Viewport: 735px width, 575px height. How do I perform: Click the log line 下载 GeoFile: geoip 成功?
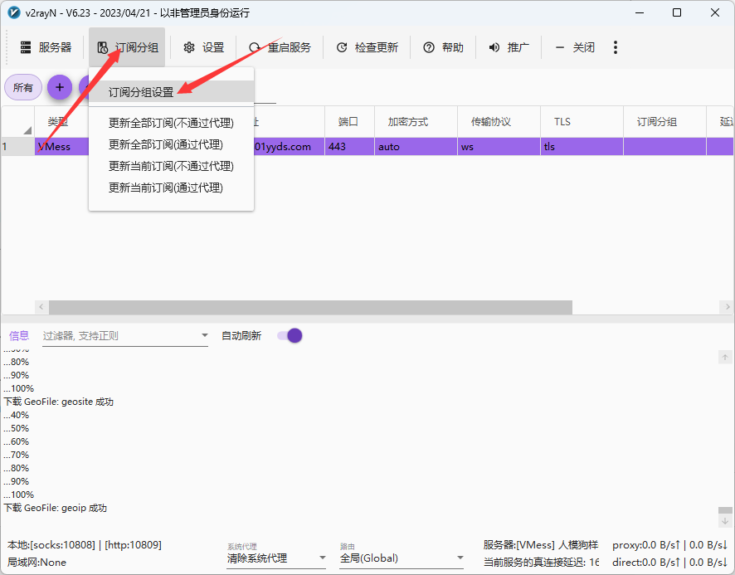56,508
